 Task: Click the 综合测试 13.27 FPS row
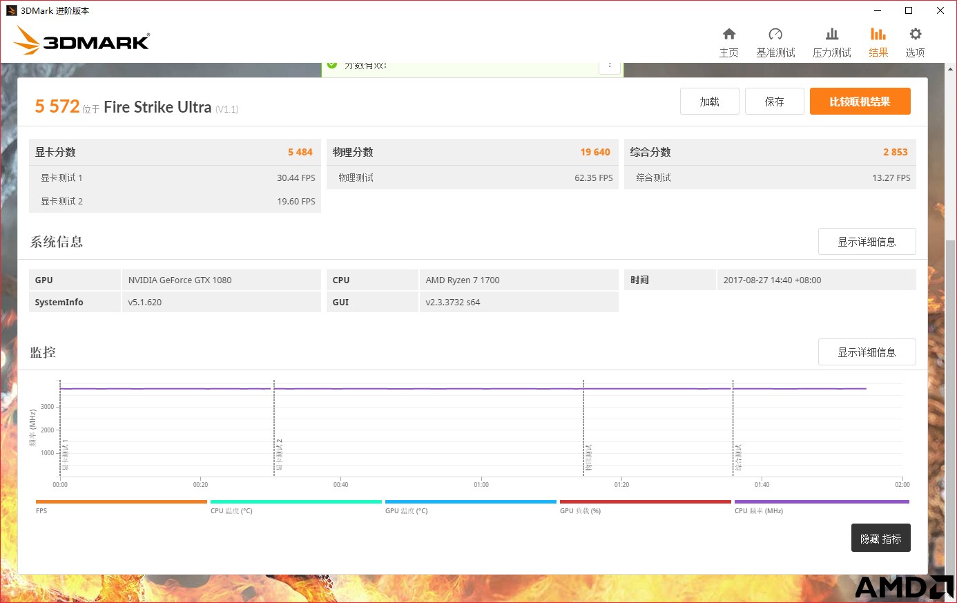pos(770,178)
